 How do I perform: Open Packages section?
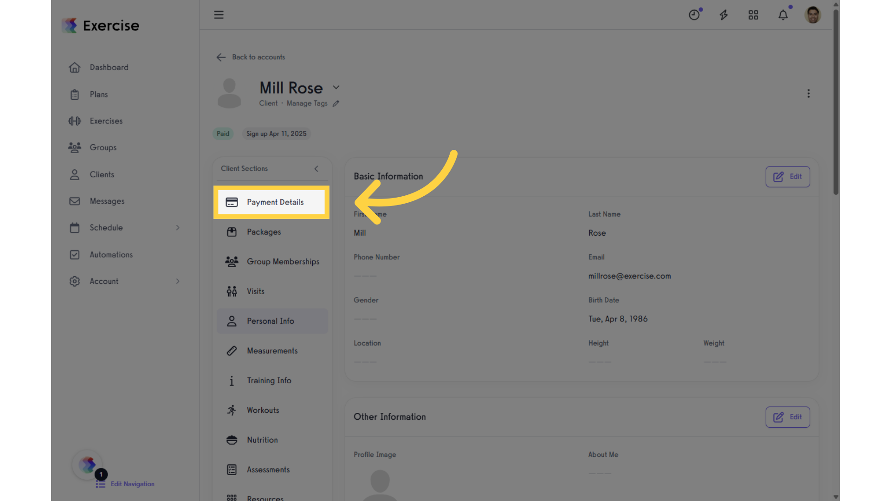[272, 232]
